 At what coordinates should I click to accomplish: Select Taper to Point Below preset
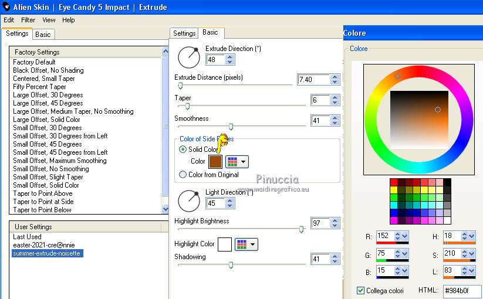click(42, 210)
